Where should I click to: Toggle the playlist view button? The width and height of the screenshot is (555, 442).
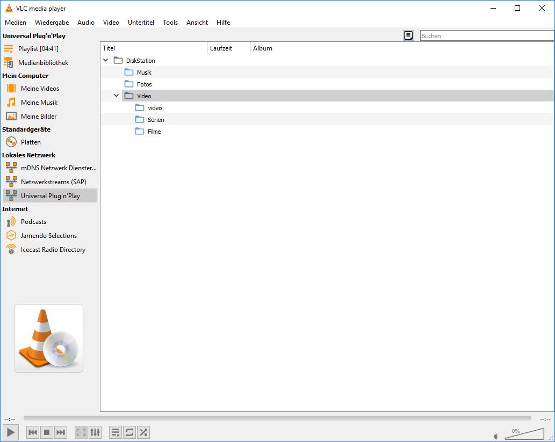115,432
